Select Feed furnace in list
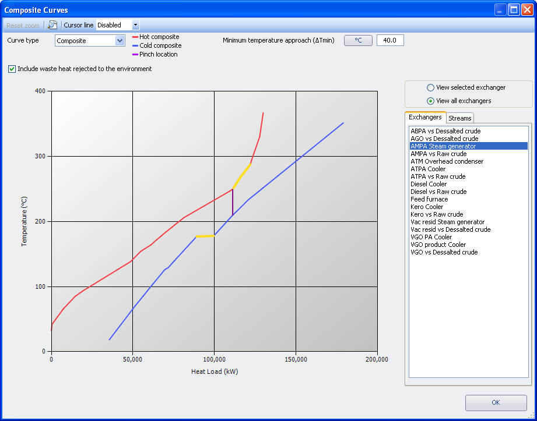537x421 pixels. click(x=469, y=199)
